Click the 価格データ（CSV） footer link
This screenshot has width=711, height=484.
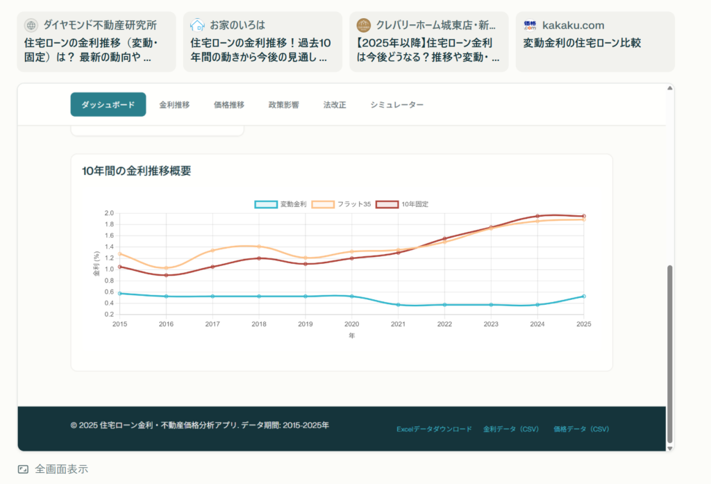coord(581,429)
